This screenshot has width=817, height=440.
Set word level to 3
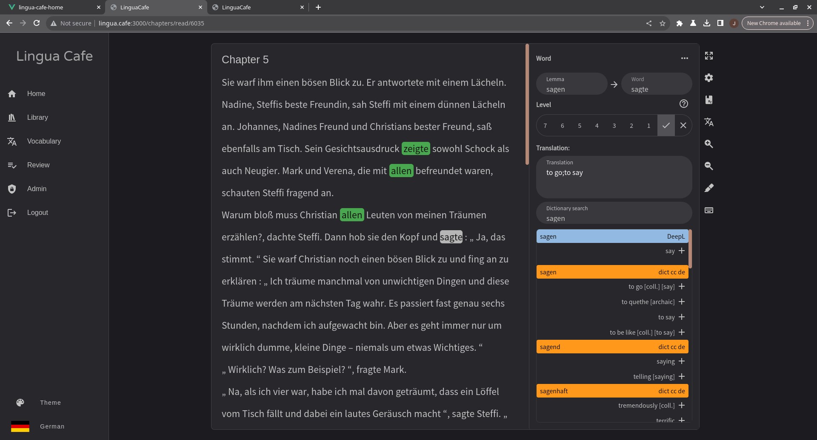[614, 126]
